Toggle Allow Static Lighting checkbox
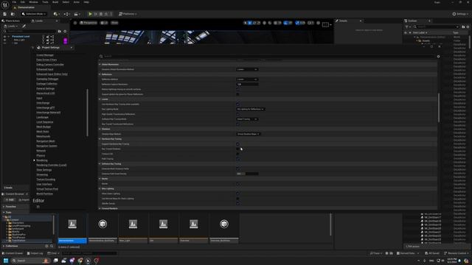Screen dimensions: 472x265 pos(237,194)
